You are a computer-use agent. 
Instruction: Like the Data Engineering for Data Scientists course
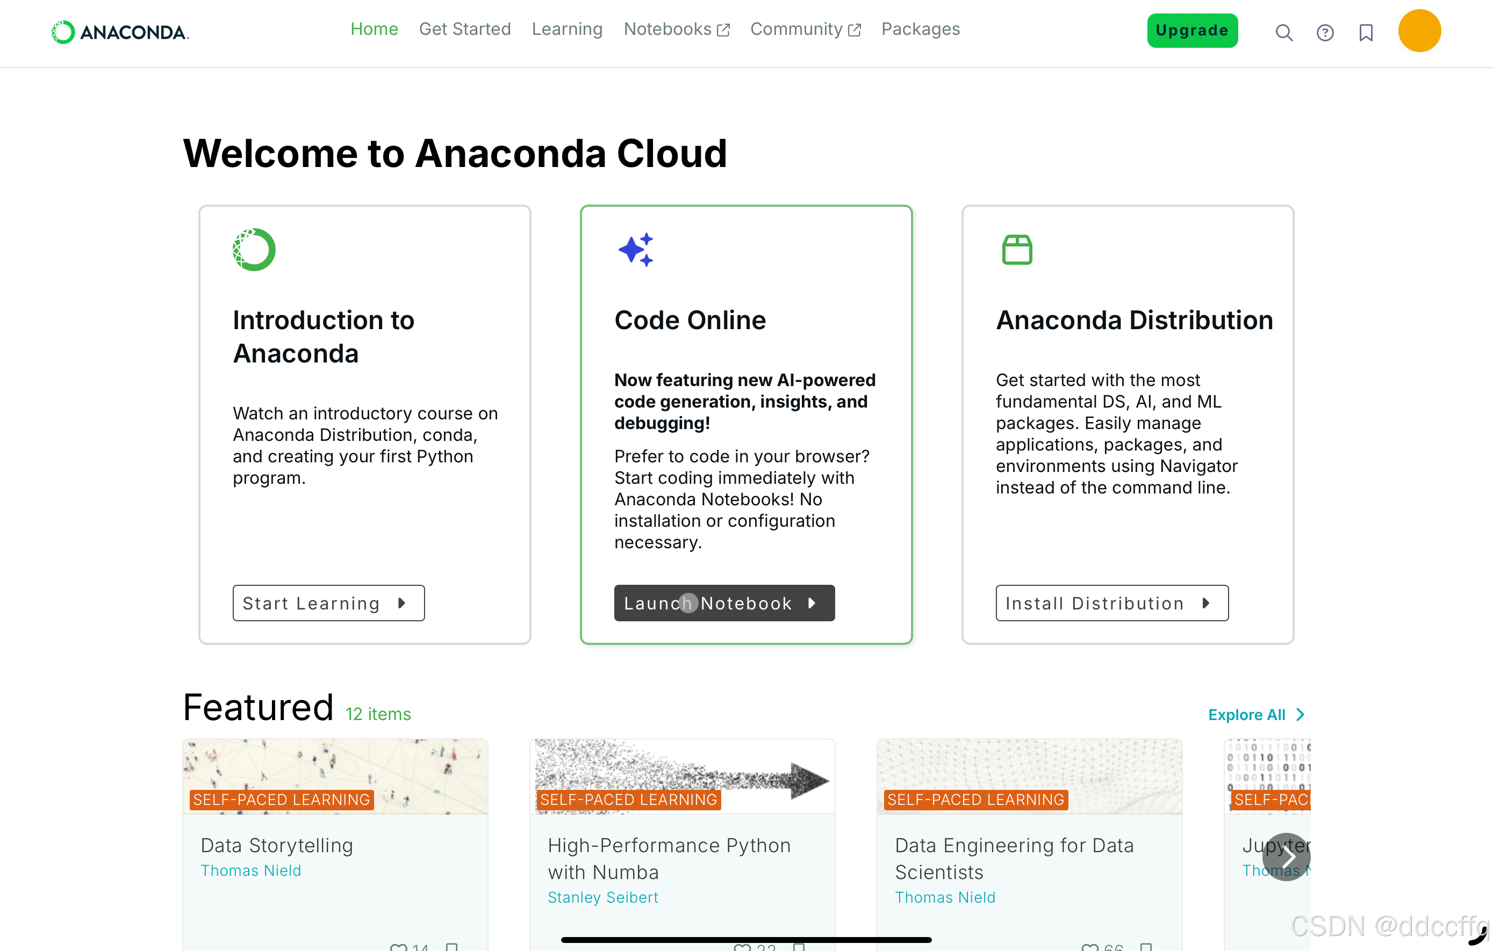point(1089,947)
